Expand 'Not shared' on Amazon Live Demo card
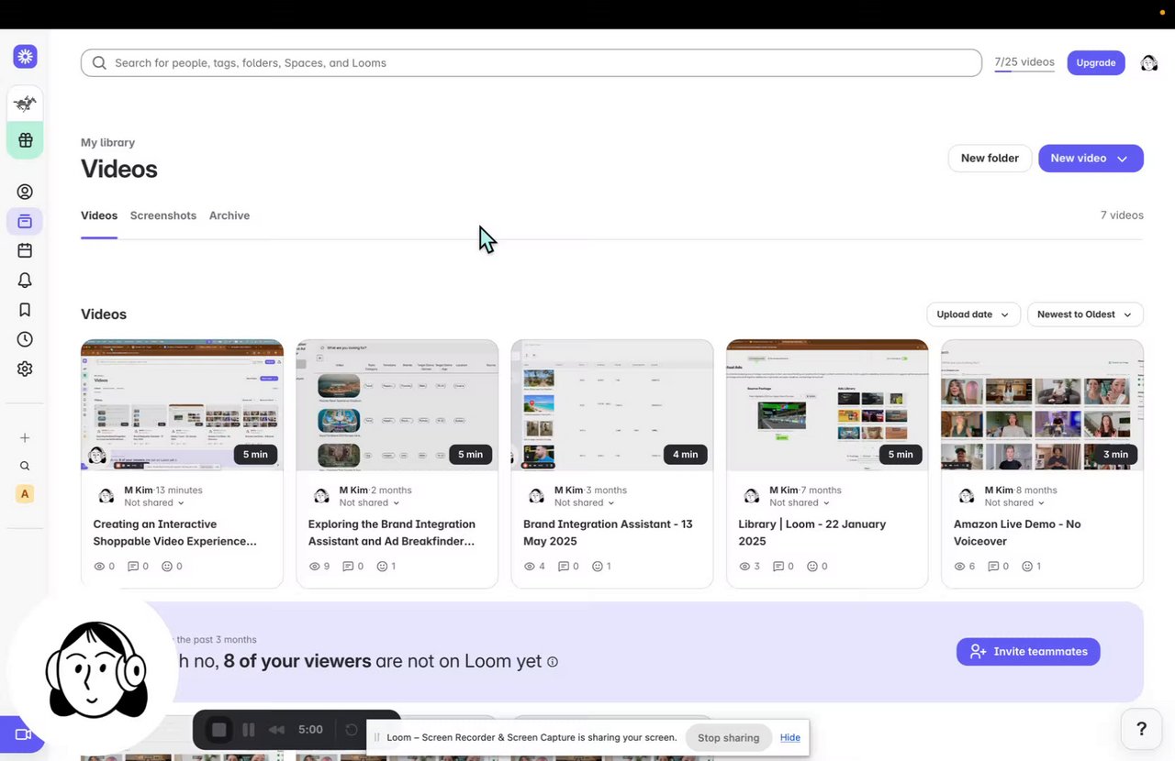The height and width of the screenshot is (761, 1175). click(x=1015, y=502)
